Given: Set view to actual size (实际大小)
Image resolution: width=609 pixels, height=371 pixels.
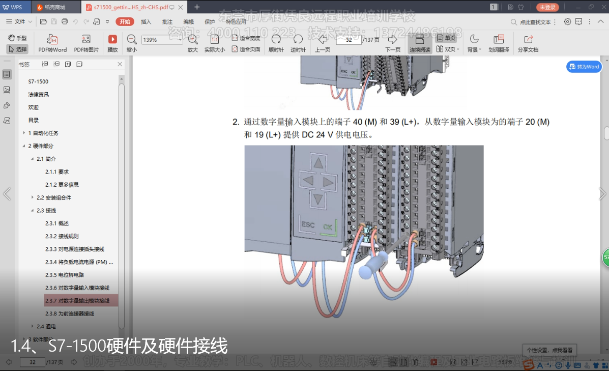Looking at the screenshot, I should 215,43.
